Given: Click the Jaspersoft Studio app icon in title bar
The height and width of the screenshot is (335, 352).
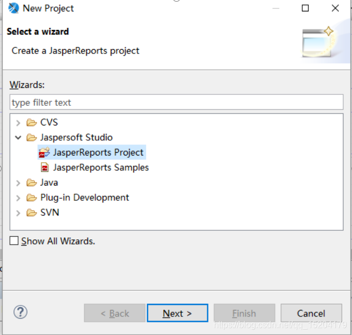Looking at the screenshot, I should click(14, 8).
